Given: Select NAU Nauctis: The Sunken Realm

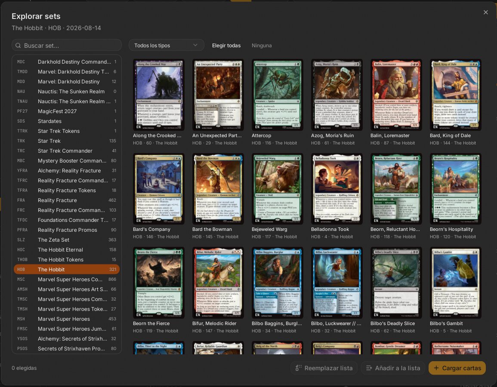Looking at the screenshot, I should (x=67, y=91).
